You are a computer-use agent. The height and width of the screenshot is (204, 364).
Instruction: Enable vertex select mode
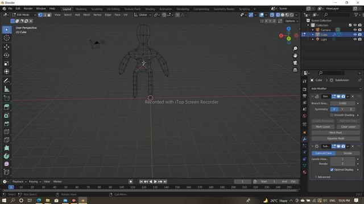[x=40, y=15]
